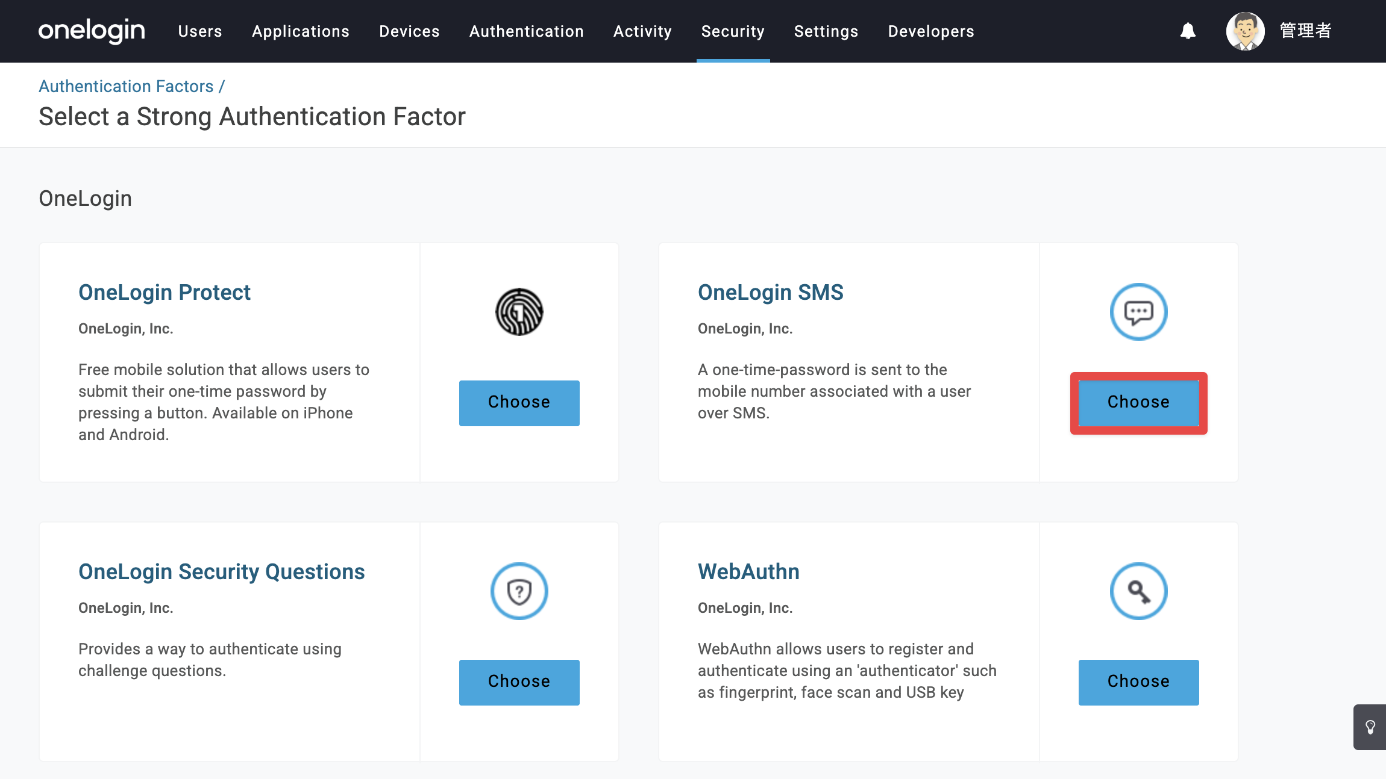The height and width of the screenshot is (779, 1386).
Task: Open the admin user avatar menu
Action: 1245,31
